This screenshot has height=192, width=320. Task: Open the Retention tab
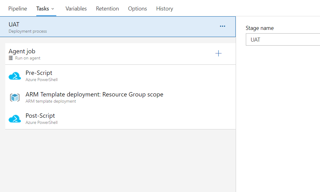click(x=107, y=9)
